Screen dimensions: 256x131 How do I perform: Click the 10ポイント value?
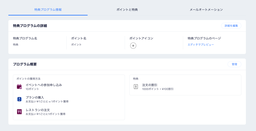pyautogui.click(x=32, y=89)
